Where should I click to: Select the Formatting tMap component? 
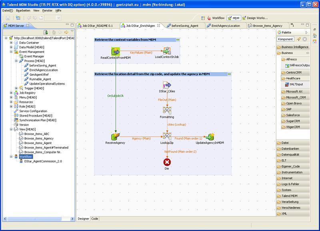pyautogui.click(x=167, y=110)
